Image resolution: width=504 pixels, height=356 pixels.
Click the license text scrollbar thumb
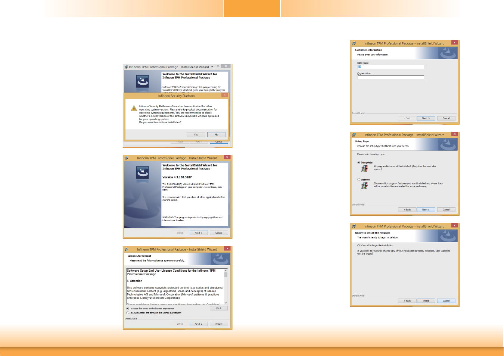pyautogui.click(x=225, y=275)
